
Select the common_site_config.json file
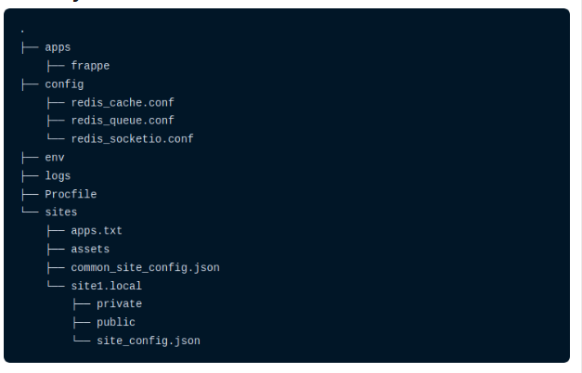tap(145, 267)
